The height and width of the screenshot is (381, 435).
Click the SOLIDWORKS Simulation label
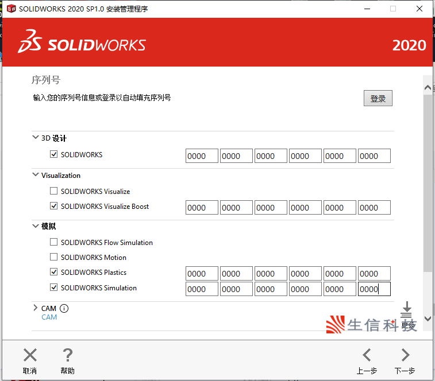click(x=99, y=288)
